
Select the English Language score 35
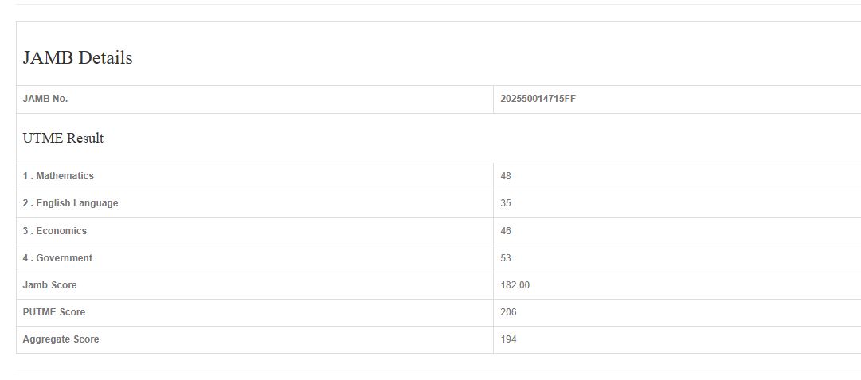pyautogui.click(x=506, y=203)
